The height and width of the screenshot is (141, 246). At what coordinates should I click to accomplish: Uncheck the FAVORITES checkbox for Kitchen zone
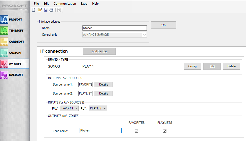pos(137,131)
